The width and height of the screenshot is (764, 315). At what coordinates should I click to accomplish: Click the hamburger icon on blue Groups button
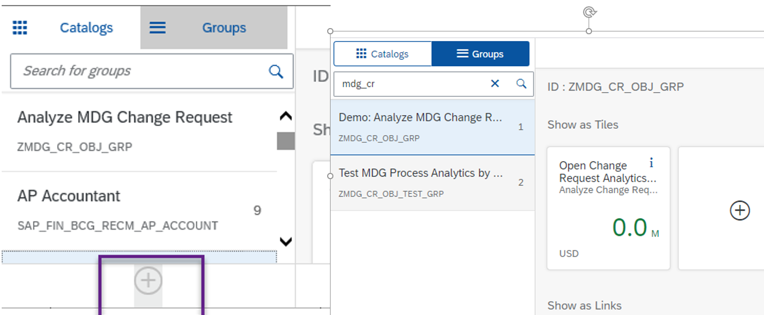462,54
